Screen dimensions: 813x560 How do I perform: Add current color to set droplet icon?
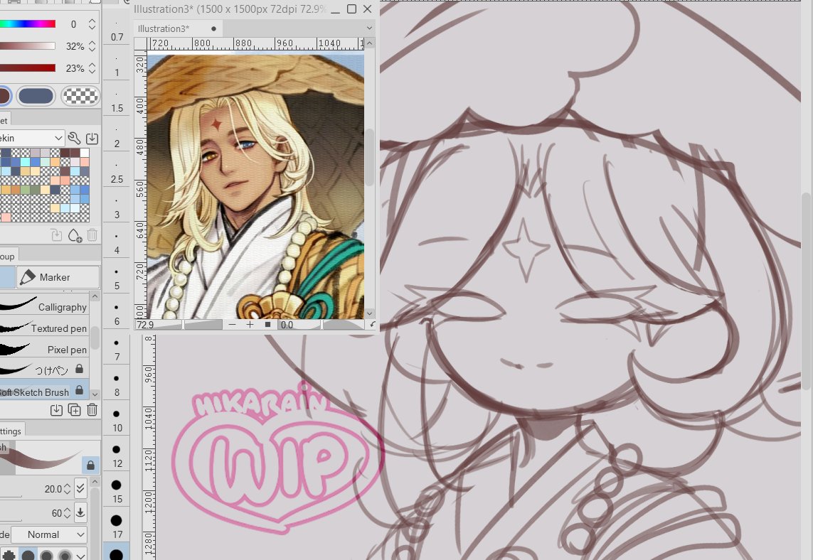click(75, 236)
